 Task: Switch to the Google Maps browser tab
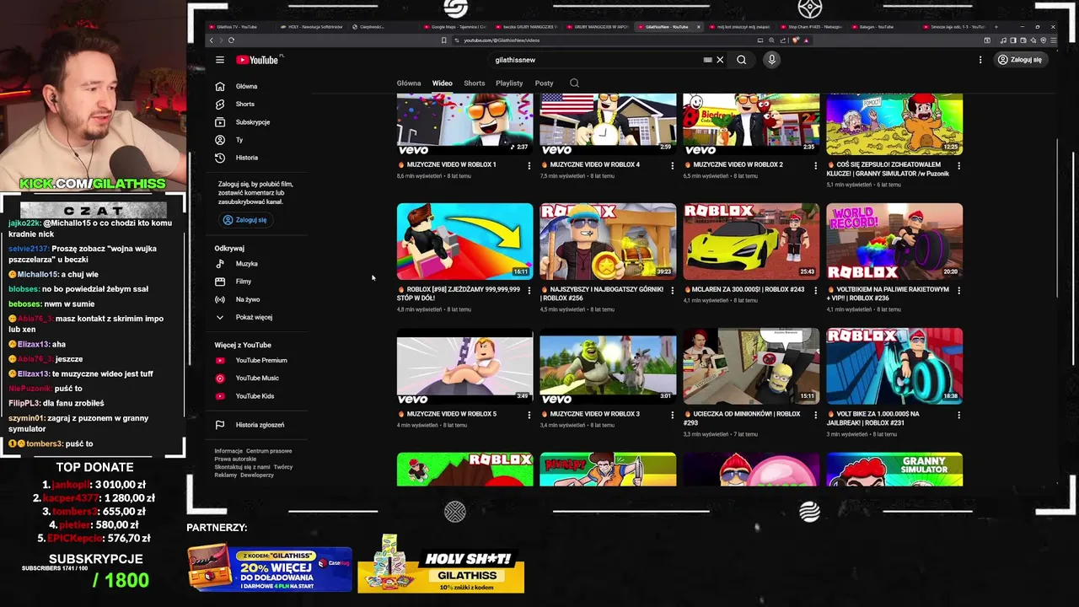[x=454, y=27]
